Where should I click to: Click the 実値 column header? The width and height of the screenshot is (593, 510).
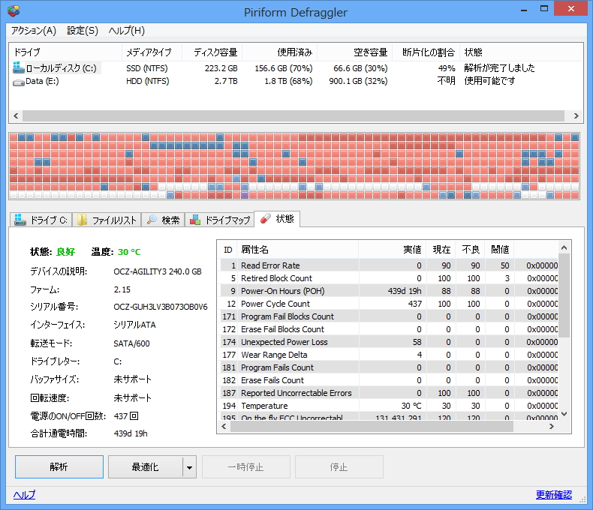coord(392,249)
